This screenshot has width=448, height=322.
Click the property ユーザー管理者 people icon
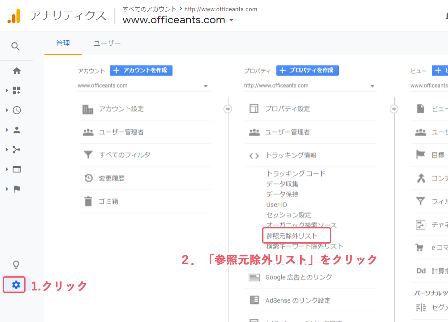(x=254, y=132)
